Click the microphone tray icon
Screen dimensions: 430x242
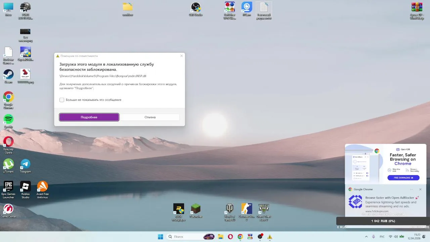374,237
